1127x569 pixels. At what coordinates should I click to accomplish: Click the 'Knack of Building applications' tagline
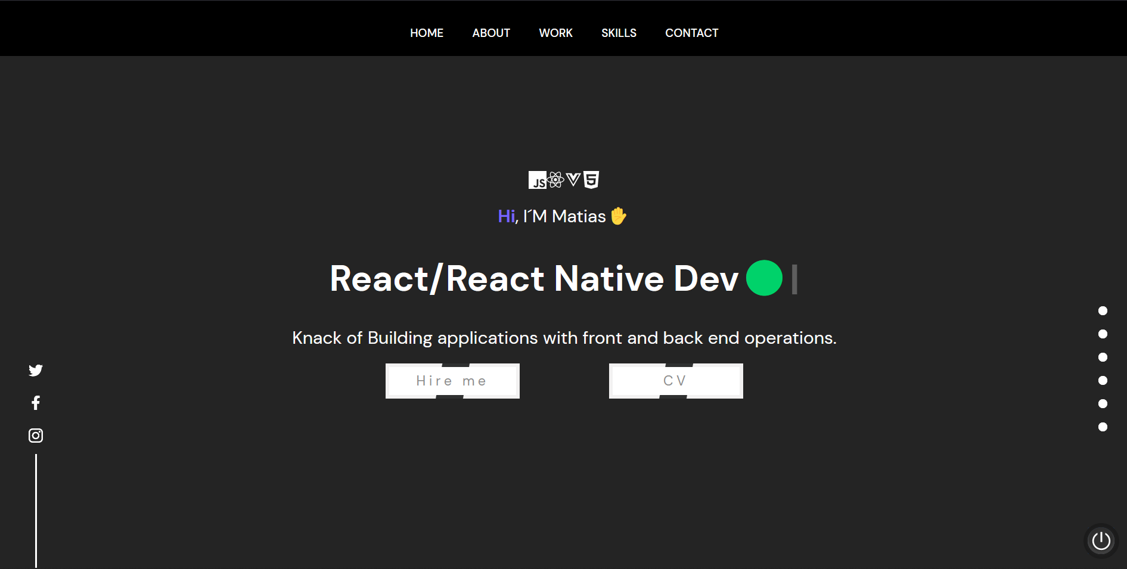click(564, 338)
